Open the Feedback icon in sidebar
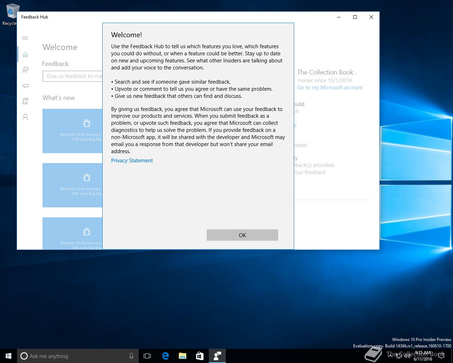Image resolution: width=453 pixels, height=363 pixels. [25, 70]
